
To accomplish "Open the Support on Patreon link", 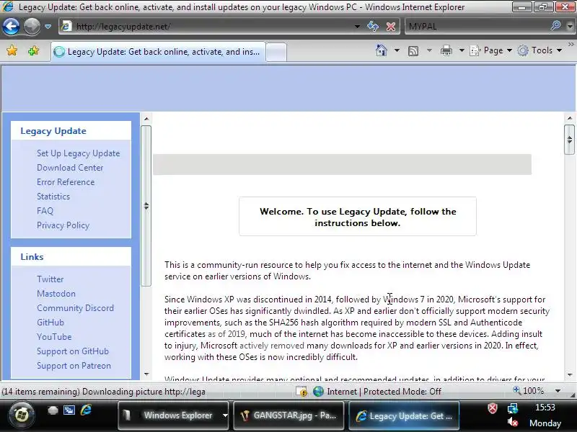I will (x=74, y=366).
